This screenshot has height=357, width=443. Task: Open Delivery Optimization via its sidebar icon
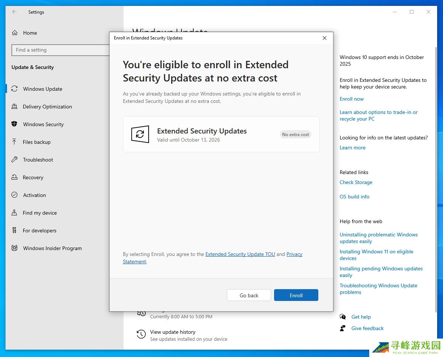point(14,107)
